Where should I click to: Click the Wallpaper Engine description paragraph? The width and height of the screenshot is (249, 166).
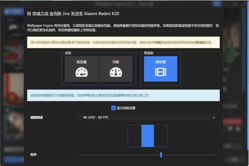(123, 28)
